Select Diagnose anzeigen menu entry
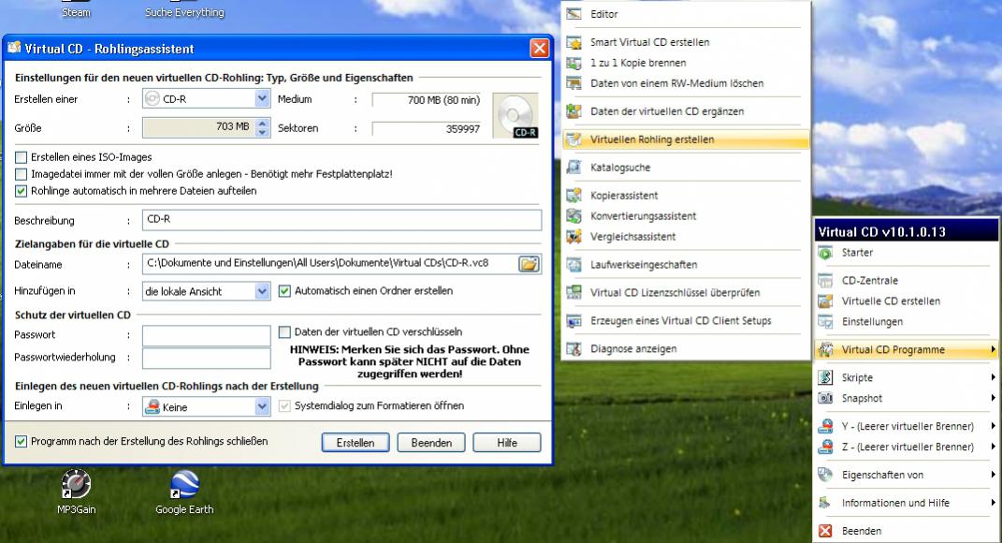Viewport: 1002px width, 543px height. (687, 349)
